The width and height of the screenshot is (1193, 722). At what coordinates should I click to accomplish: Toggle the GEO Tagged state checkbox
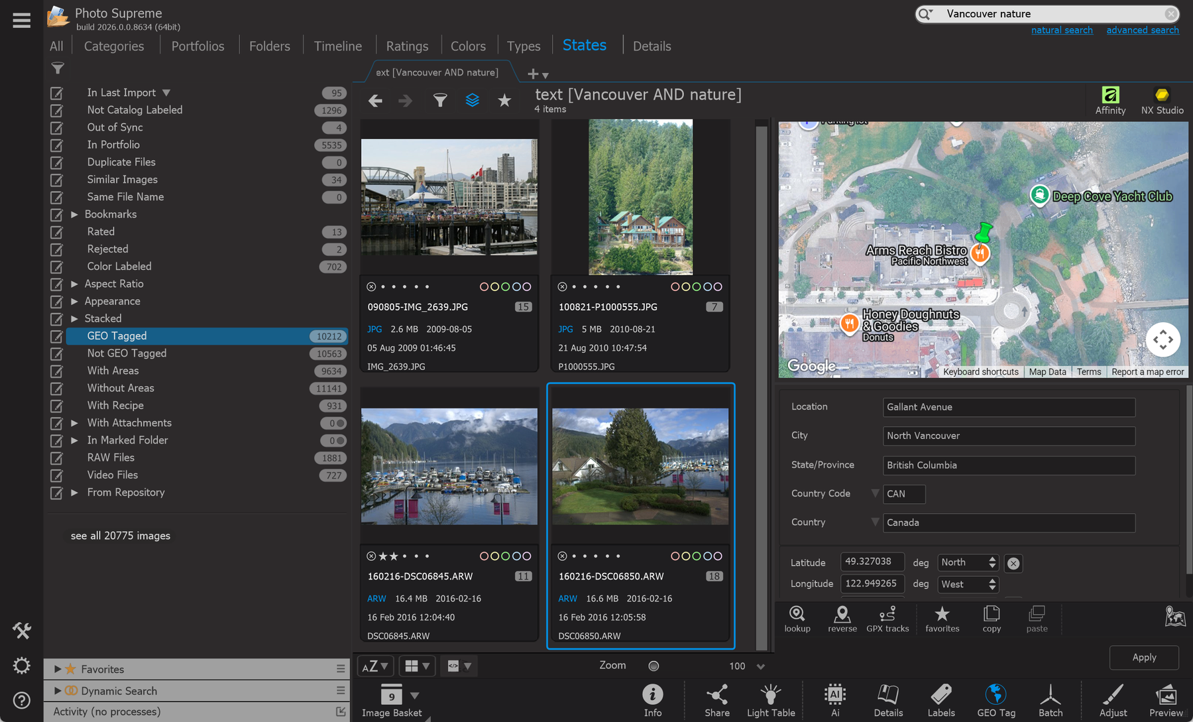point(57,336)
